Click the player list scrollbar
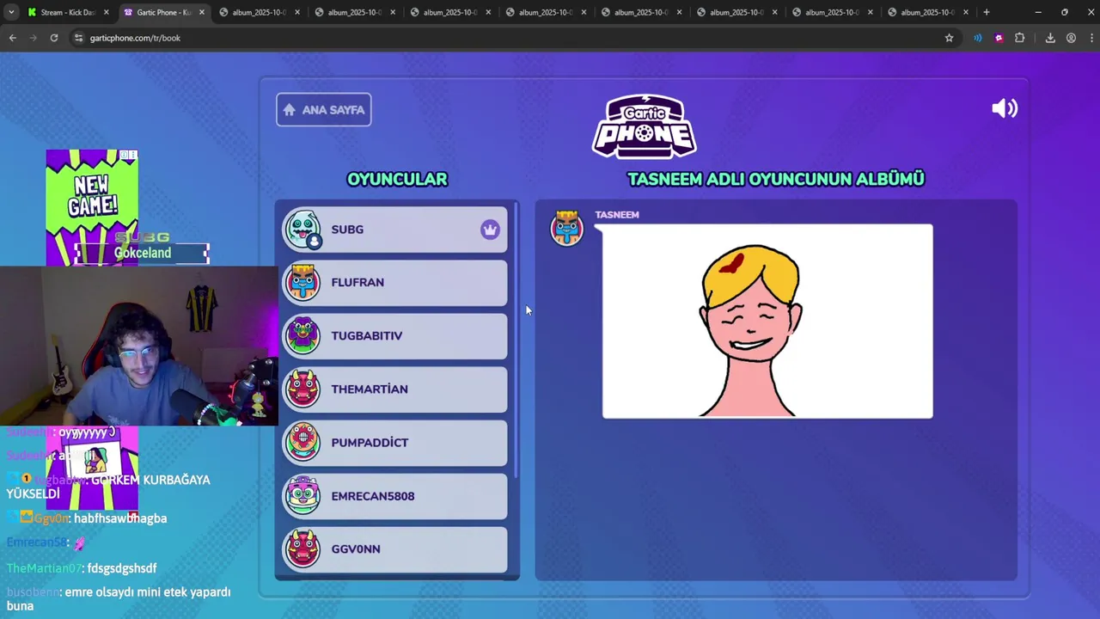Viewport: 1100px width, 619px height. click(x=516, y=340)
